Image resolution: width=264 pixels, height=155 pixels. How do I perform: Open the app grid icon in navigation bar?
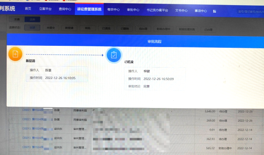pos(214,11)
